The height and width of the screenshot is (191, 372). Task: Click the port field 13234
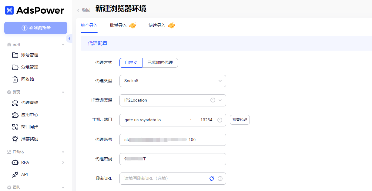click(206, 120)
